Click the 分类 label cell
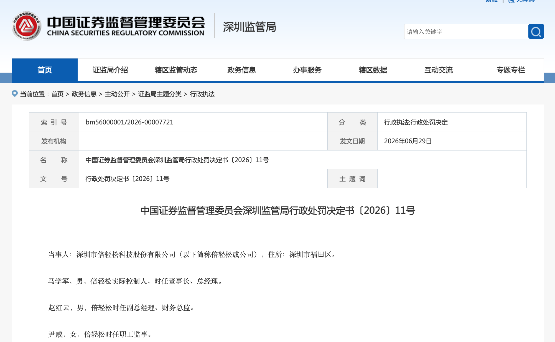The width and height of the screenshot is (555, 342). click(x=352, y=122)
